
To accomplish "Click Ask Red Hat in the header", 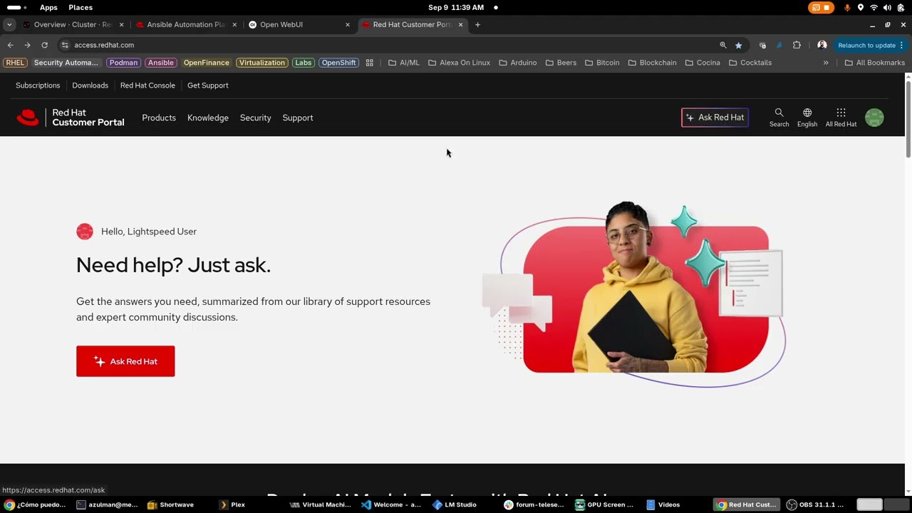I will (715, 118).
